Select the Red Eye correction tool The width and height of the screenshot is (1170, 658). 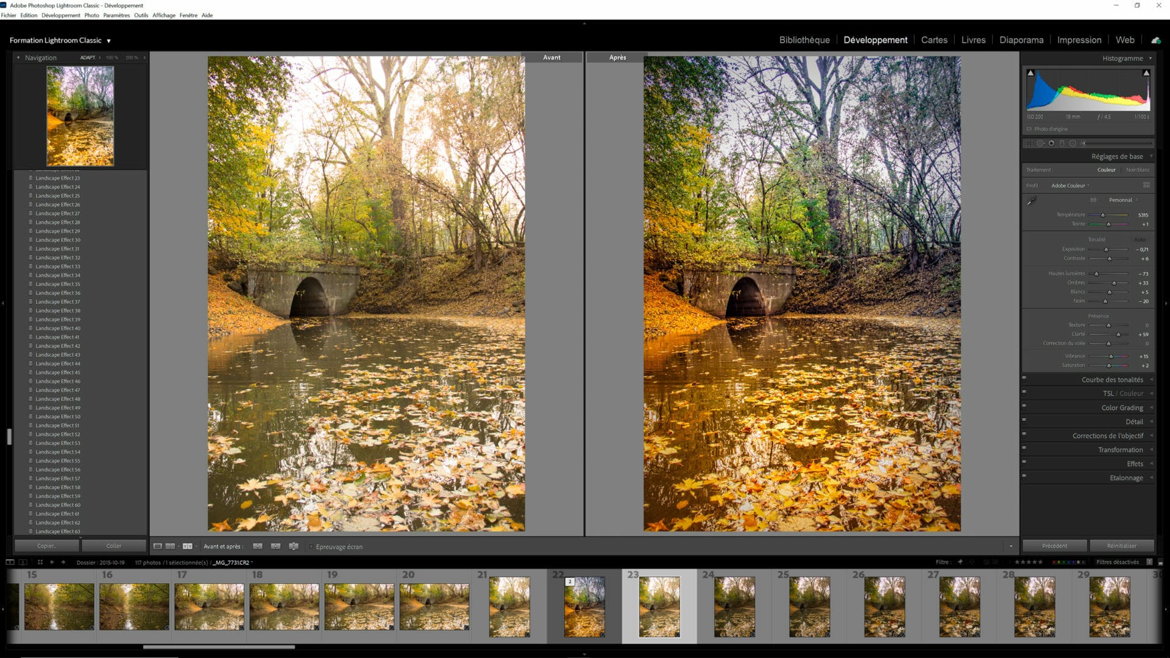pos(1052,143)
